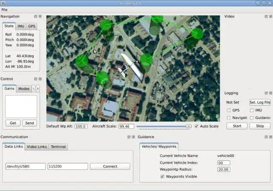Click the Send gains button

pos(29,123)
